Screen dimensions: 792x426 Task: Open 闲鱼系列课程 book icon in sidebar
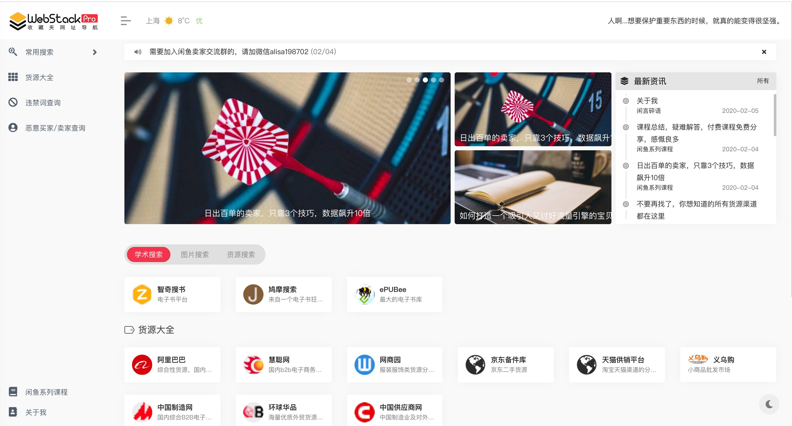[13, 391]
